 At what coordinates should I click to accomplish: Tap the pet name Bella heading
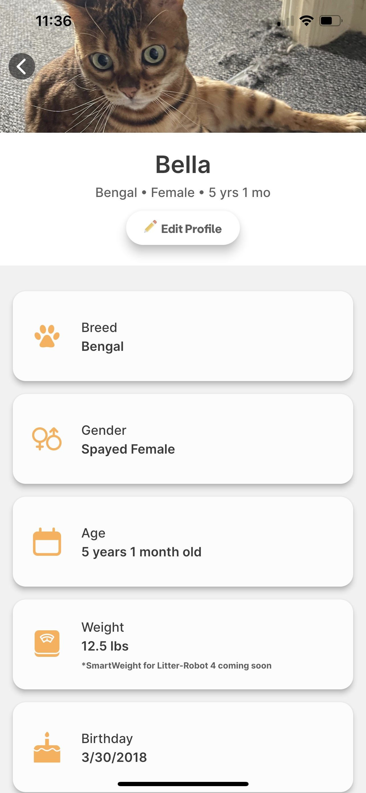pos(183,165)
